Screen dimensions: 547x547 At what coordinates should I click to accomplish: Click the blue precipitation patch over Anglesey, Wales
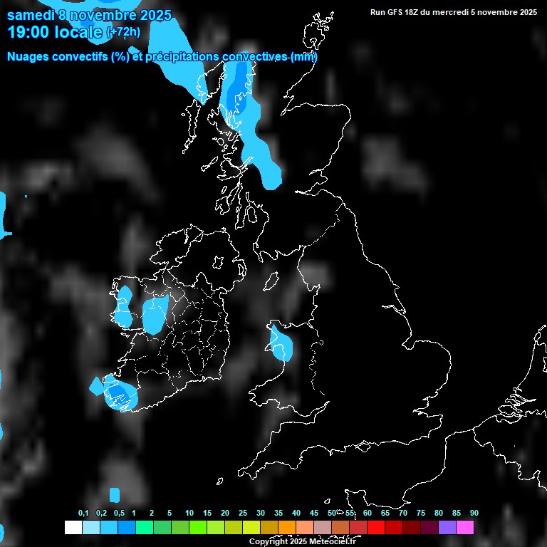[281, 343]
